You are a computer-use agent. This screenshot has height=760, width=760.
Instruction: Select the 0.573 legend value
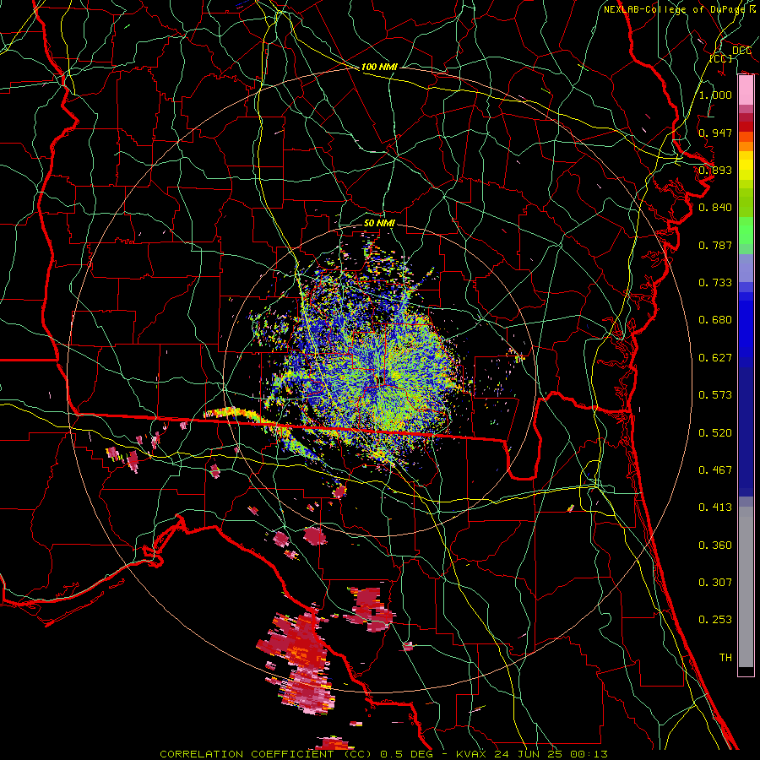click(x=715, y=395)
